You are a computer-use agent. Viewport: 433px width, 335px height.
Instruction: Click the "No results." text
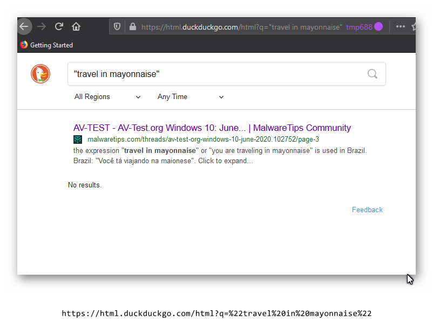85,185
